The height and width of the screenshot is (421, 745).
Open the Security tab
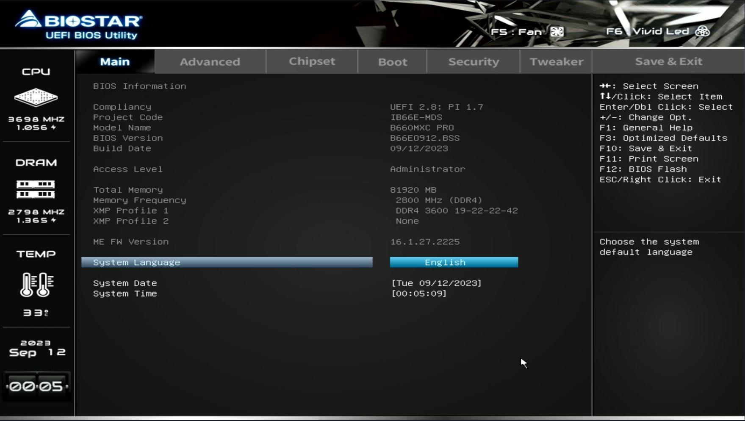473,62
